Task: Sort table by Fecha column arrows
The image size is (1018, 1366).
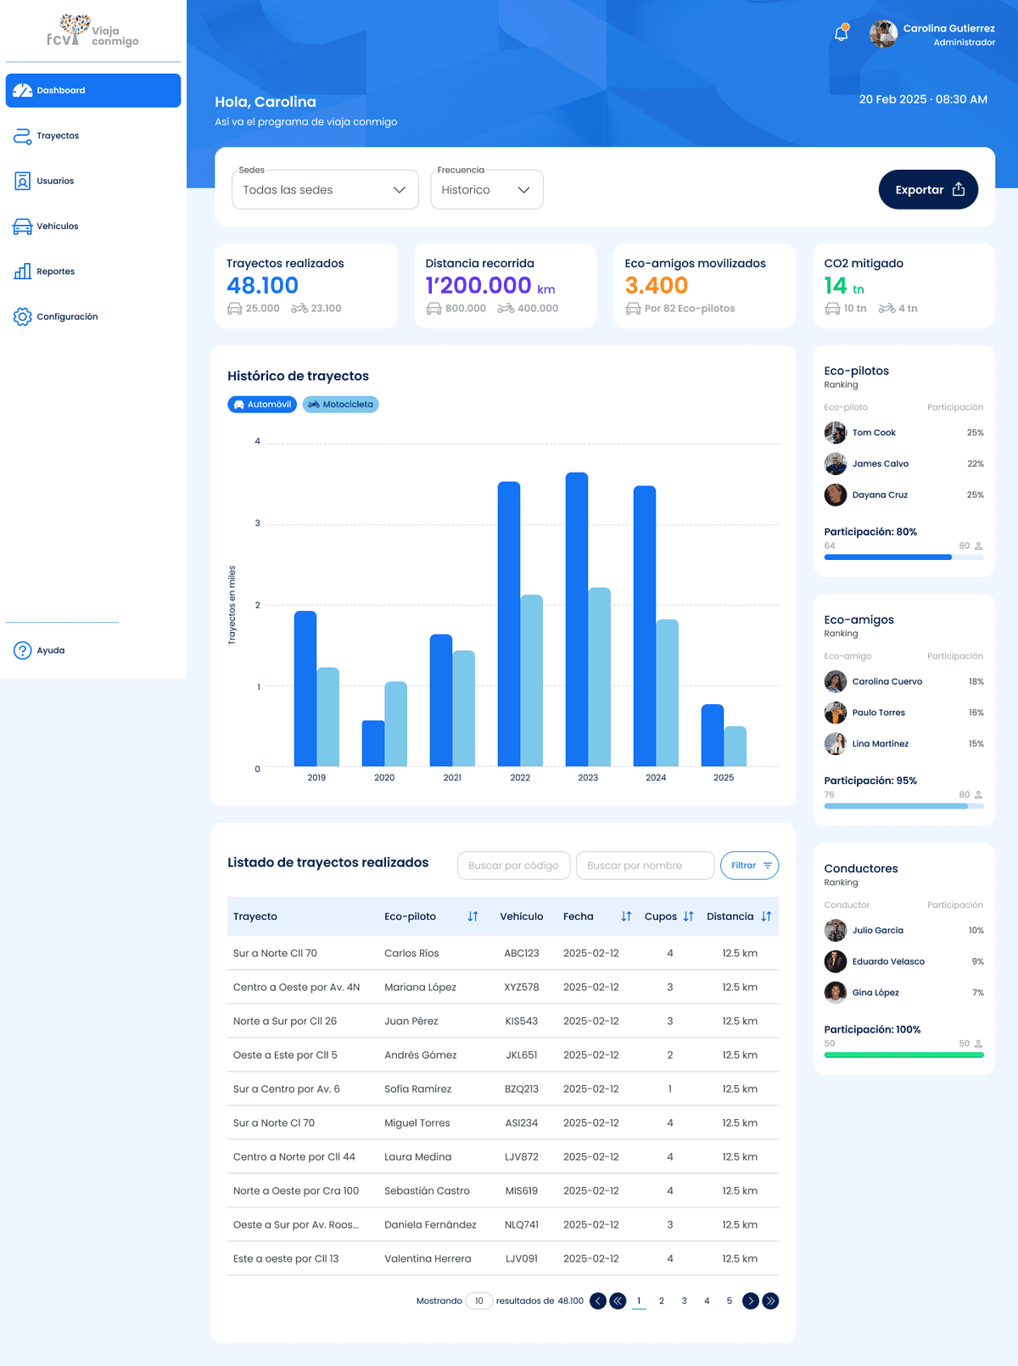Action: pos(626,916)
